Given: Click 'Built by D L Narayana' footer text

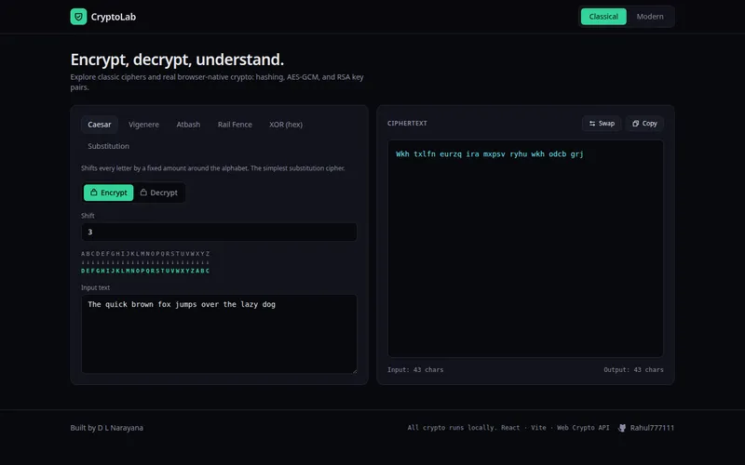Looking at the screenshot, I should click(106, 428).
